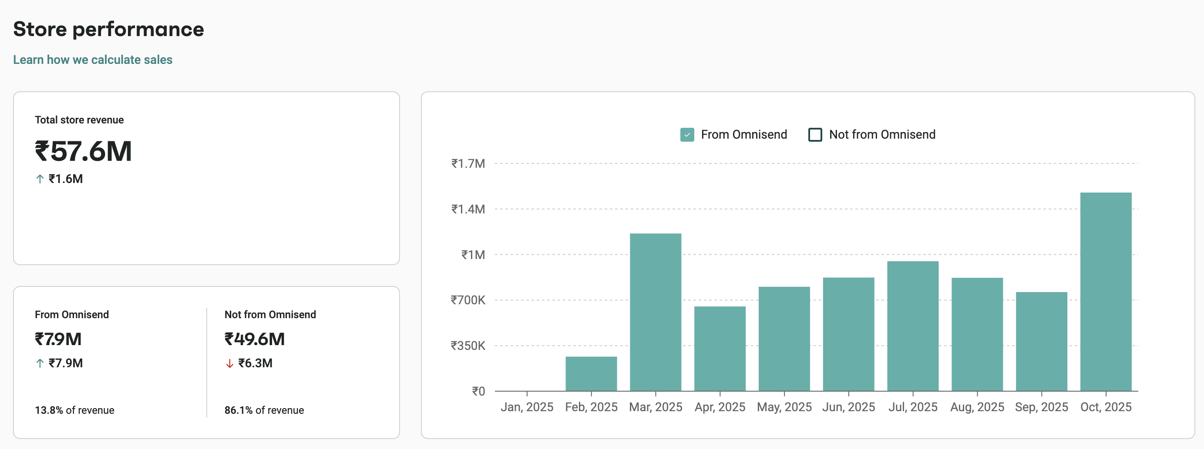Select the Apr, 2025 bar in chart
1204x449 pixels.
coord(720,348)
